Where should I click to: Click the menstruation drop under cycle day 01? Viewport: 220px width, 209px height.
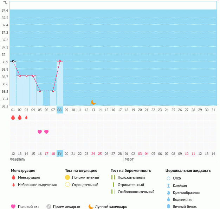tap(13, 117)
